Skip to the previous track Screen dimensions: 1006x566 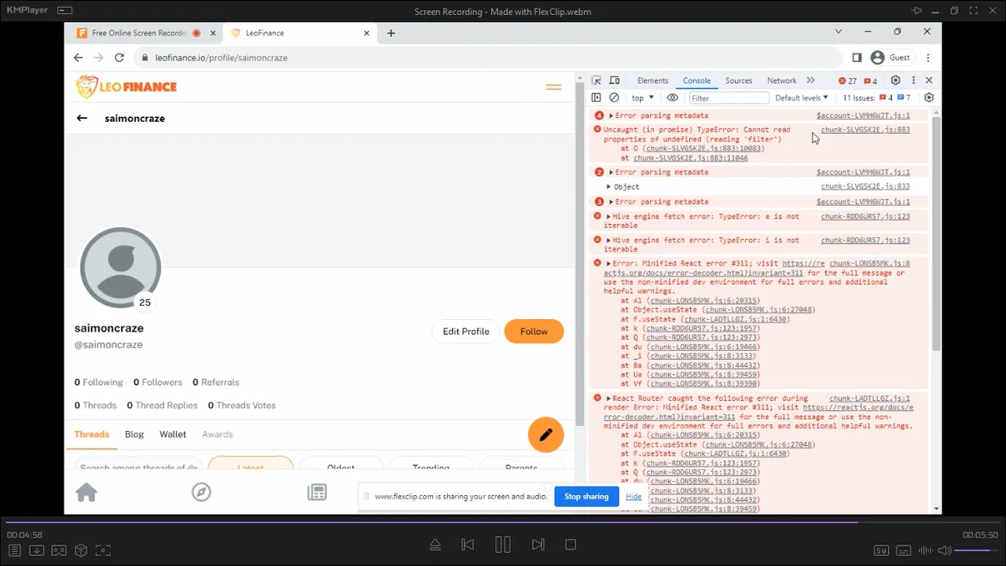[x=468, y=545]
